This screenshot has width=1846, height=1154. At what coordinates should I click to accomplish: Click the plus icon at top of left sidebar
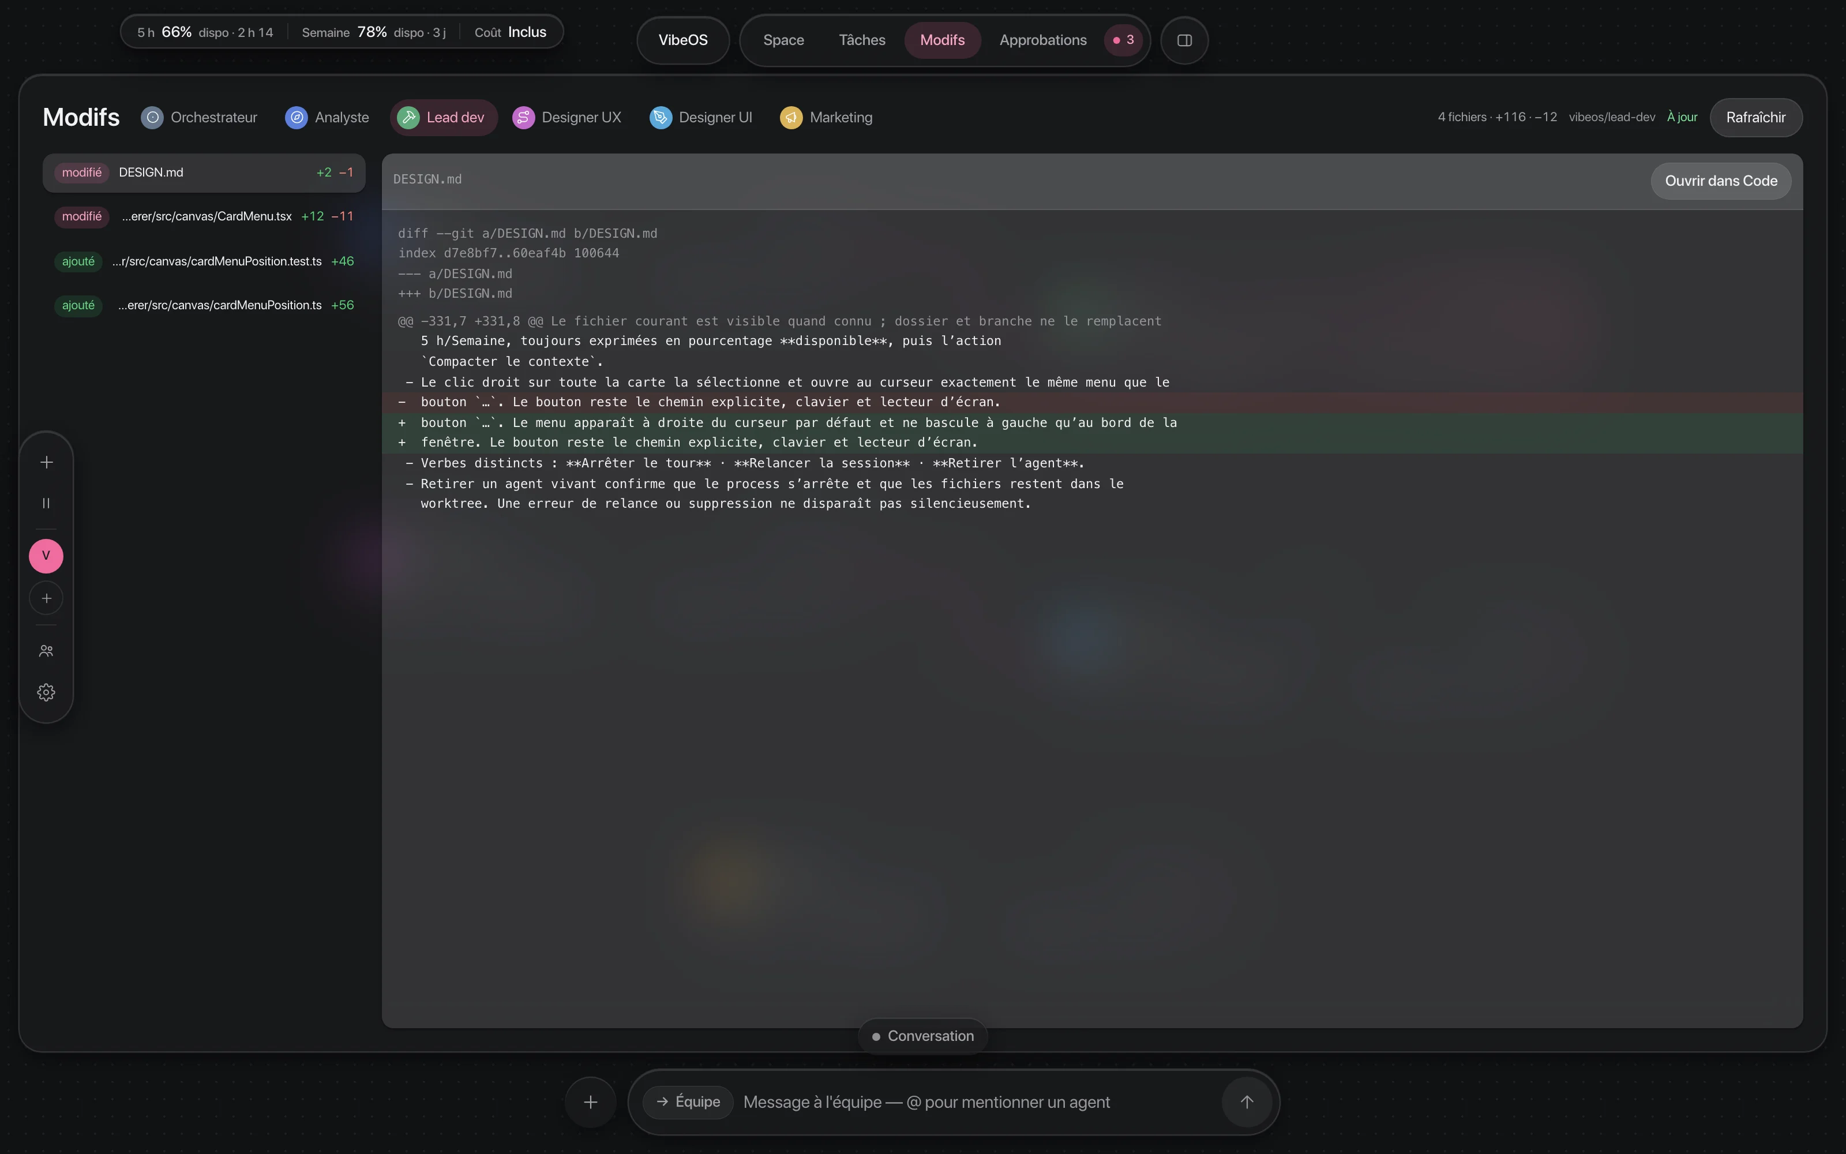tap(47, 463)
